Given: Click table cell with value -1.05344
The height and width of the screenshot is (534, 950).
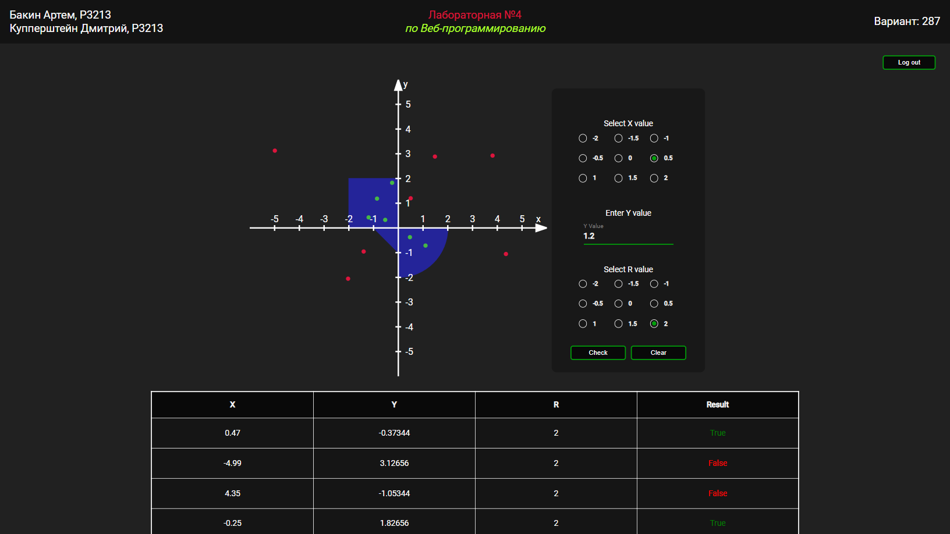Looking at the screenshot, I should (394, 493).
